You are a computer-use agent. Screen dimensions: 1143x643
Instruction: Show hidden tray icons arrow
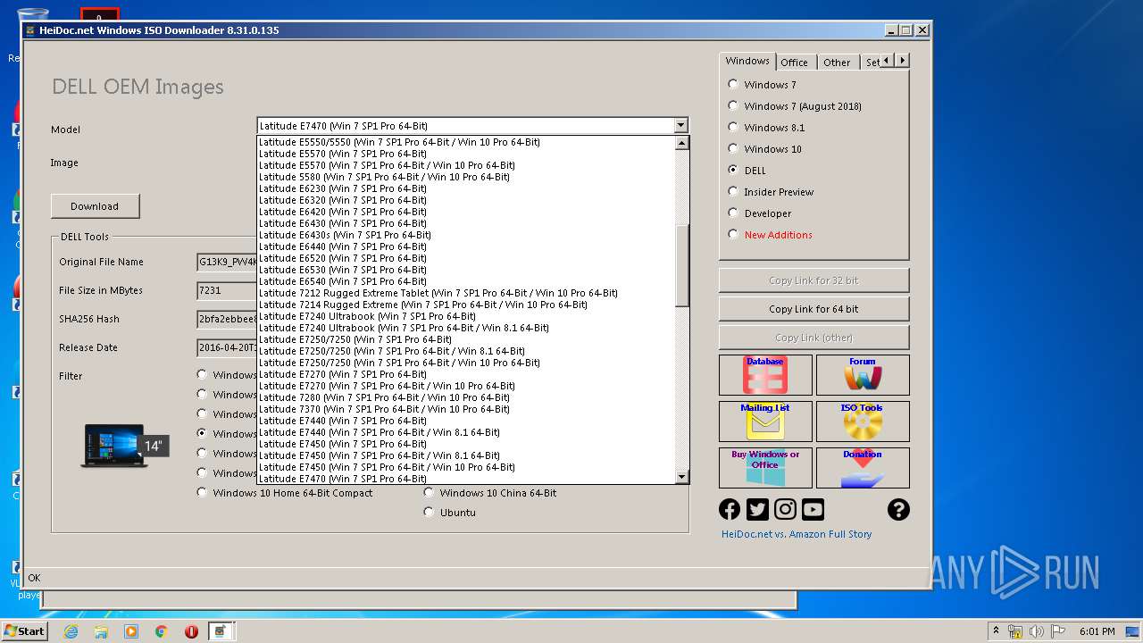coord(996,631)
